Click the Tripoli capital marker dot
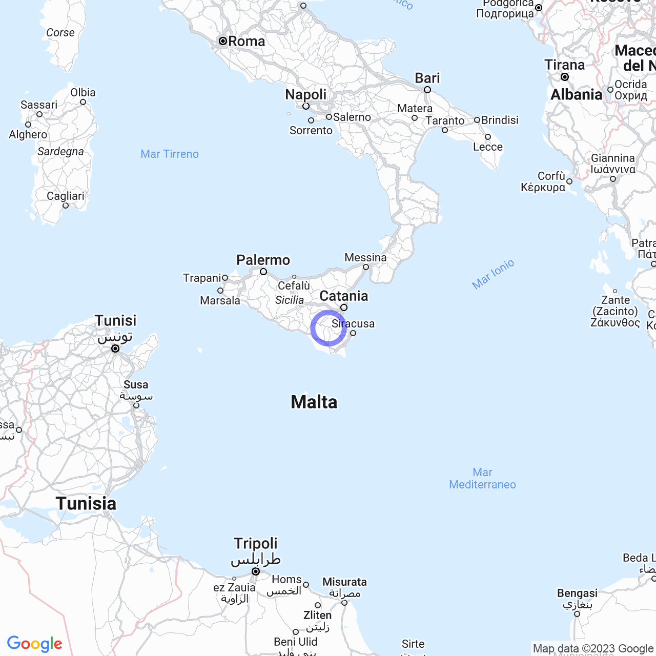This screenshot has height=656, width=656. pyautogui.click(x=256, y=571)
